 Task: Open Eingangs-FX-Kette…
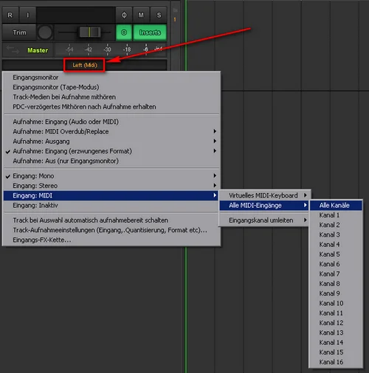(111, 240)
